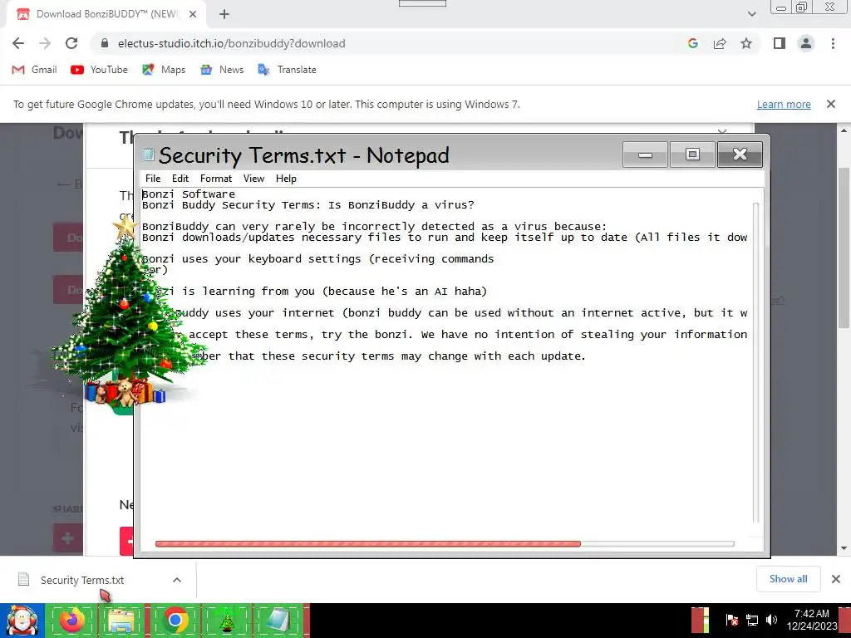The height and width of the screenshot is (638, 851).
Task: Open Notepad View menu
Action: (x=253, y=179)
